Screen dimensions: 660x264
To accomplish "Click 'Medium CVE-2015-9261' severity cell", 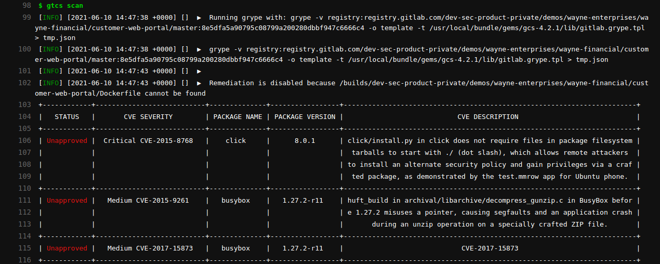I will pos(149,201).
